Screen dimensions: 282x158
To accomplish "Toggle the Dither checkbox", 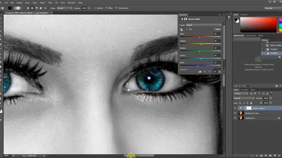I will pos(106,8).
